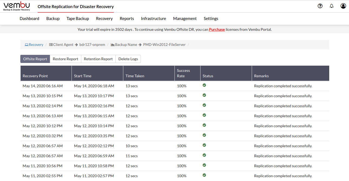The image size is (349, 181).
Task: Click the 10 secs time taken cell
Action: click(x=132, y=146)
